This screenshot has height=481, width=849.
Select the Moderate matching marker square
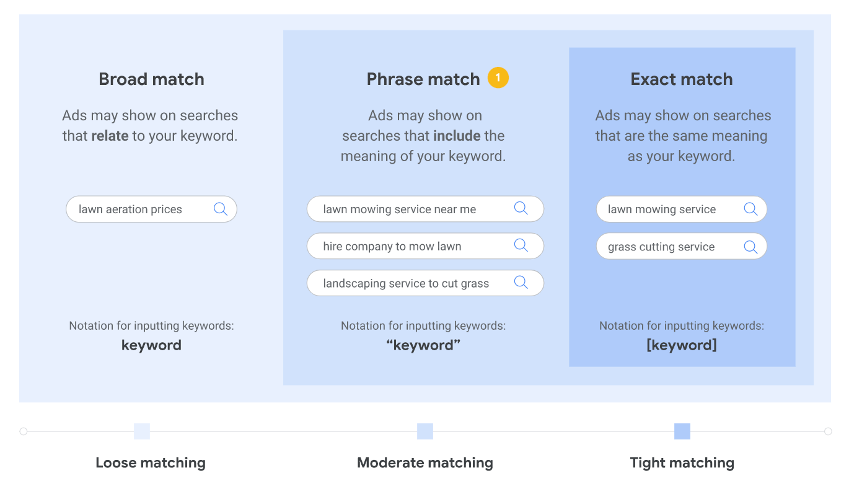pyautogui.click(x=425, y=431)
